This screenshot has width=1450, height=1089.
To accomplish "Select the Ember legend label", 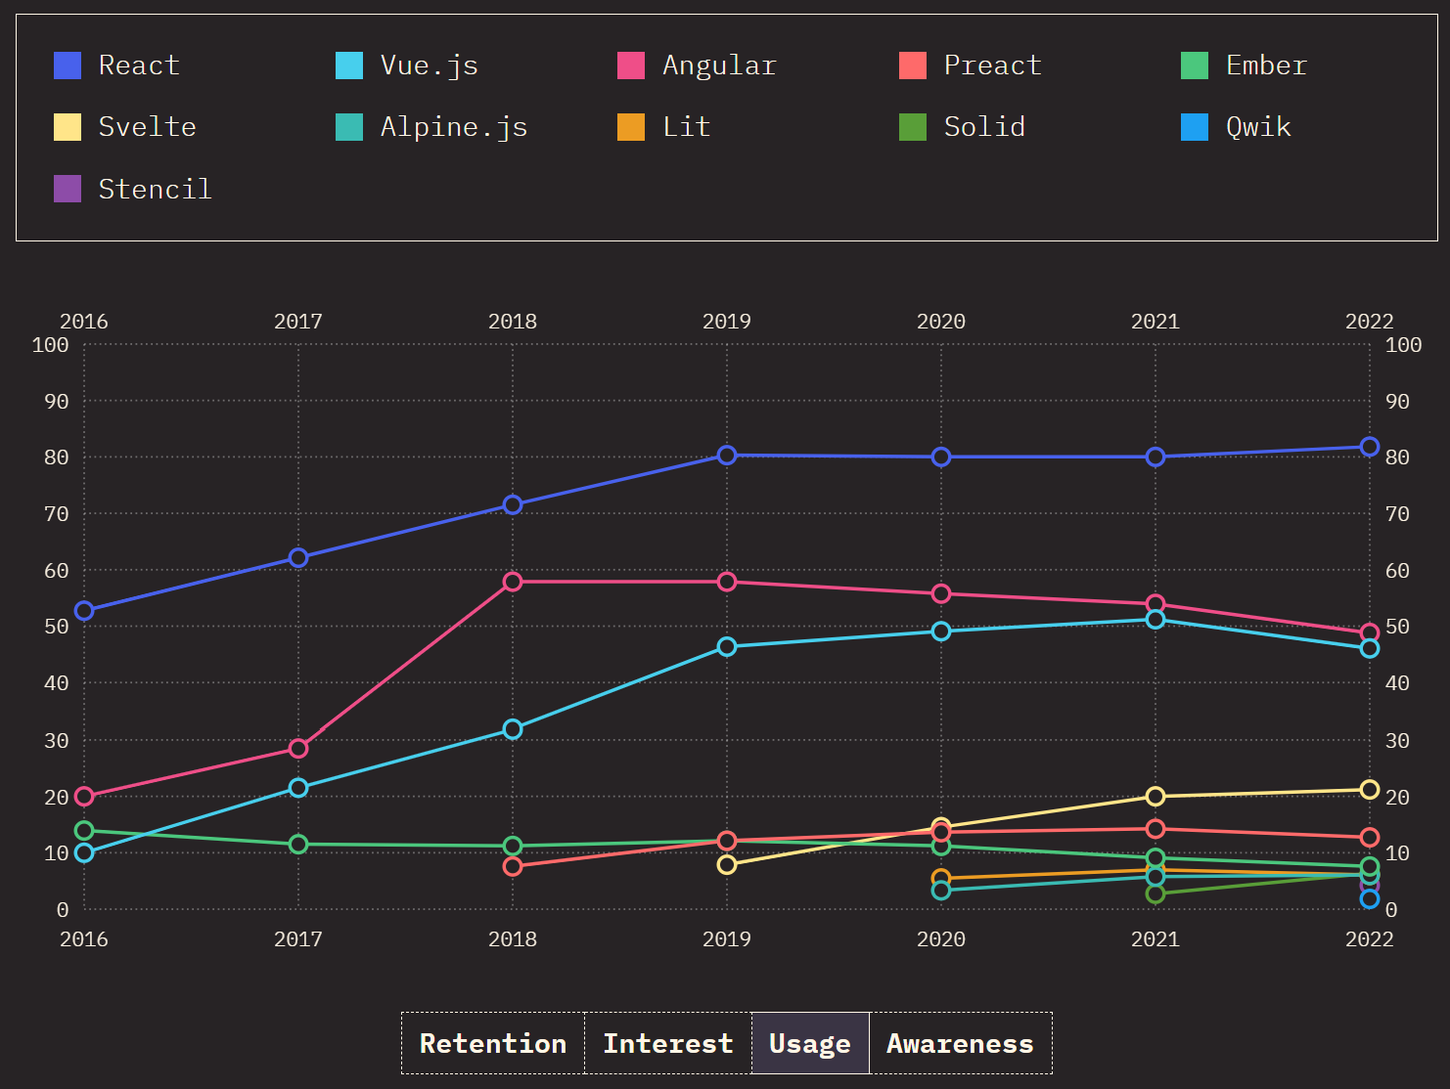I will (x=1266, y=65).
